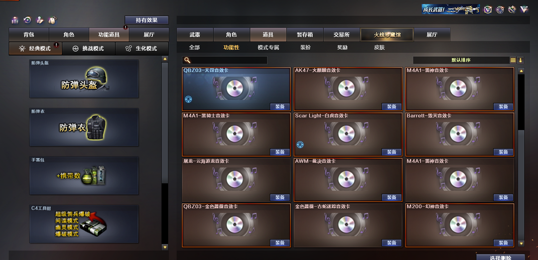Open the bar-chart ranking icon
Screen dimensions: 538x260
tap(15, 20)
